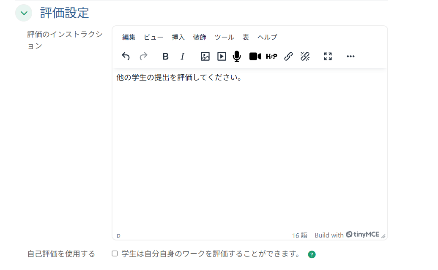
Task: Collapse the 評価設定 section
Action: [24, 13]
